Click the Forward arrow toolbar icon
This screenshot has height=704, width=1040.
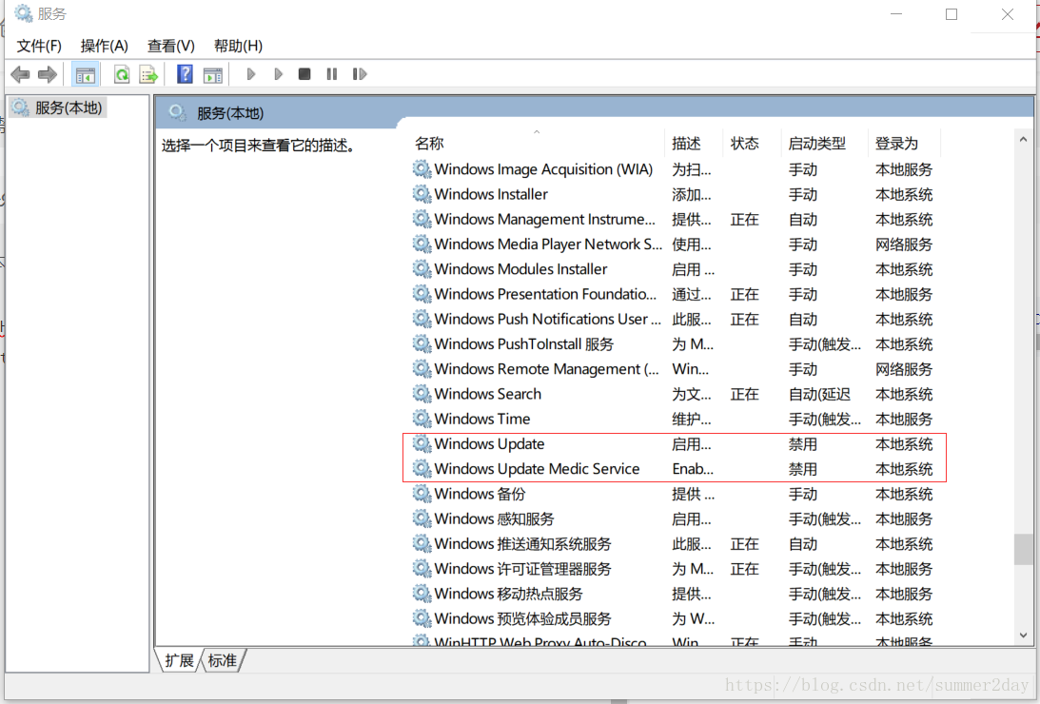[47, 74]
